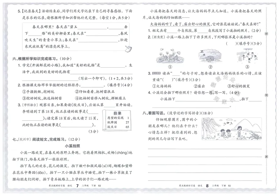The width and height of the screenshot is (279, 196).
Task: Click the '〔新角度〕' tag in question 2
Action: [x=159, y=37]
